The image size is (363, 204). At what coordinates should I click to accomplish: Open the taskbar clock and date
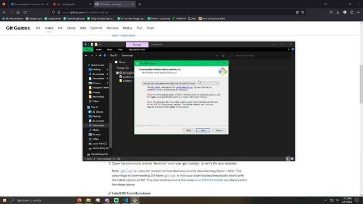(x=347, y=200)
